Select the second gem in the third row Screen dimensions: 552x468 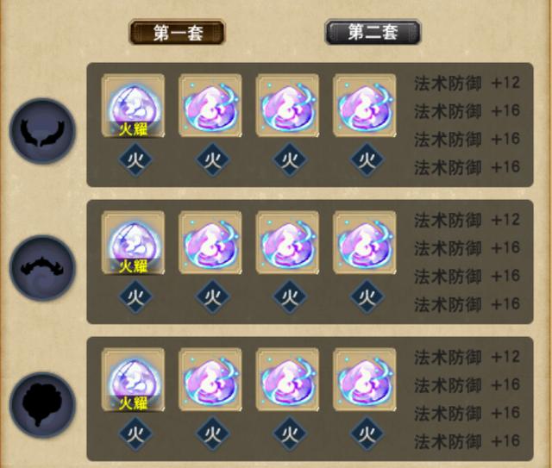(x=210, y=380)
